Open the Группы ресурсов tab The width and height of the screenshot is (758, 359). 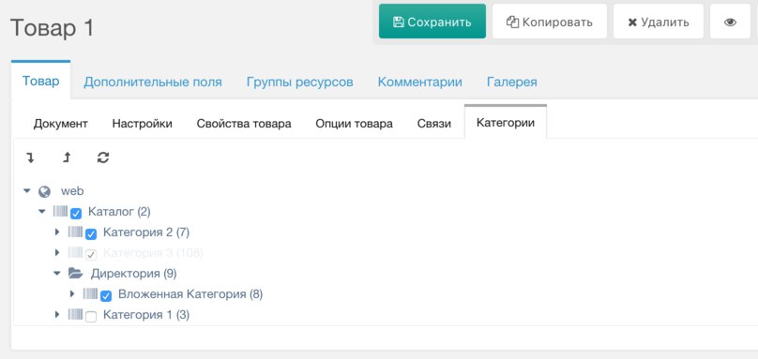click(x=299, y=82)
